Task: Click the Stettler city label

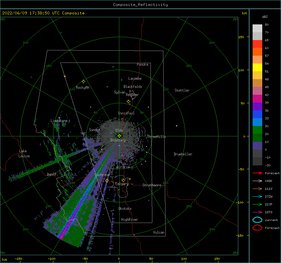Action: tap(182, 90)
